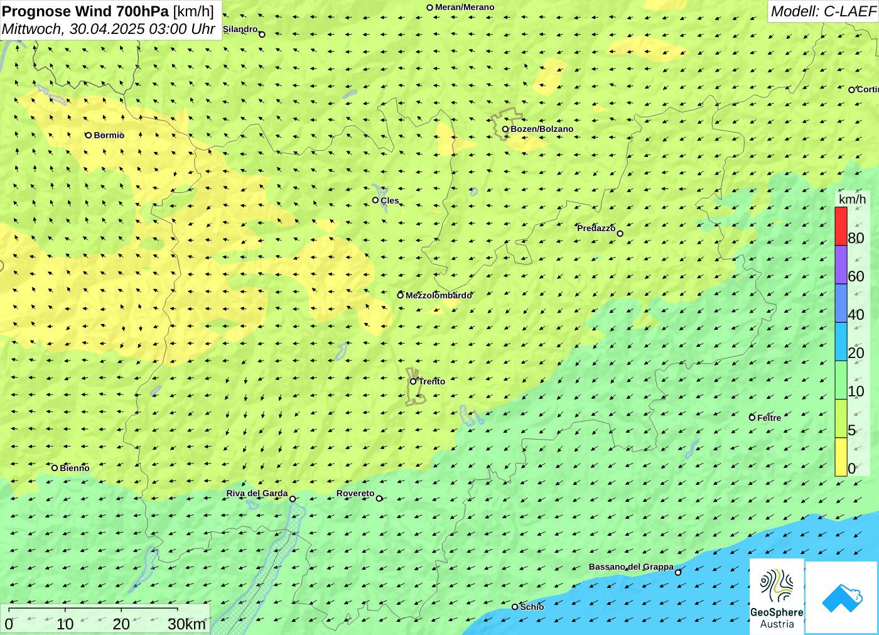Click the Meran/Merano city marker
The height and width of the screenshot is (635, 879).
(x=429, y=8)
